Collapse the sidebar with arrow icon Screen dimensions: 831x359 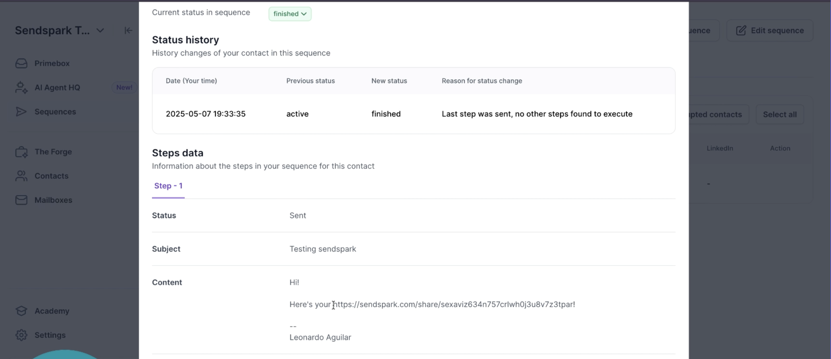tap(128, 30)
